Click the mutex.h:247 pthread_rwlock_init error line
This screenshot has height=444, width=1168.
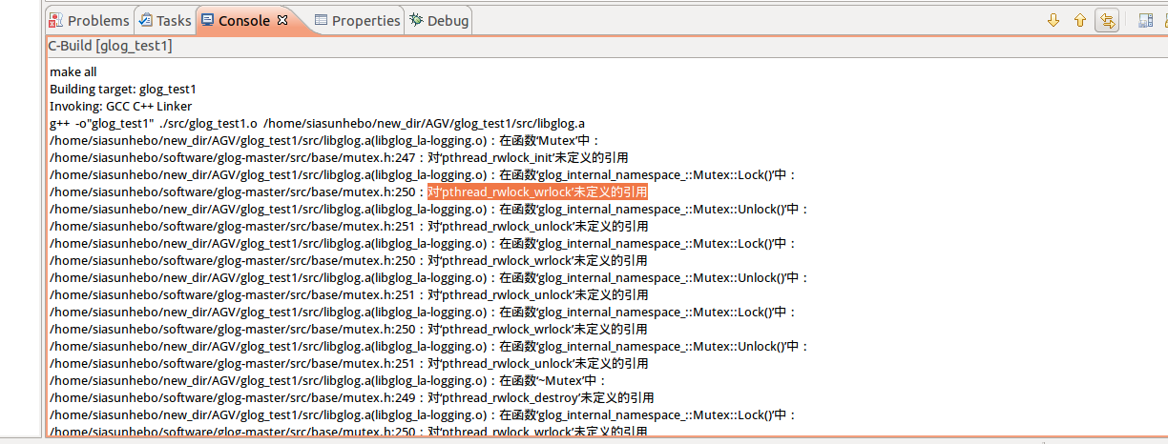(339, 157)
